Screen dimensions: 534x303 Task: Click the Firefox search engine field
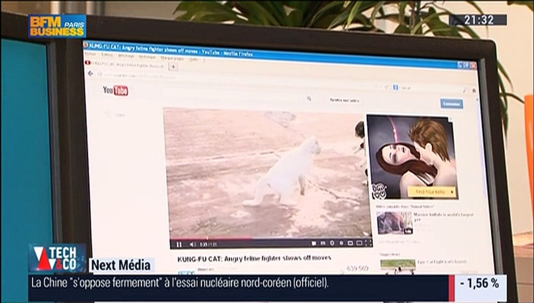[x=430, y=88]
